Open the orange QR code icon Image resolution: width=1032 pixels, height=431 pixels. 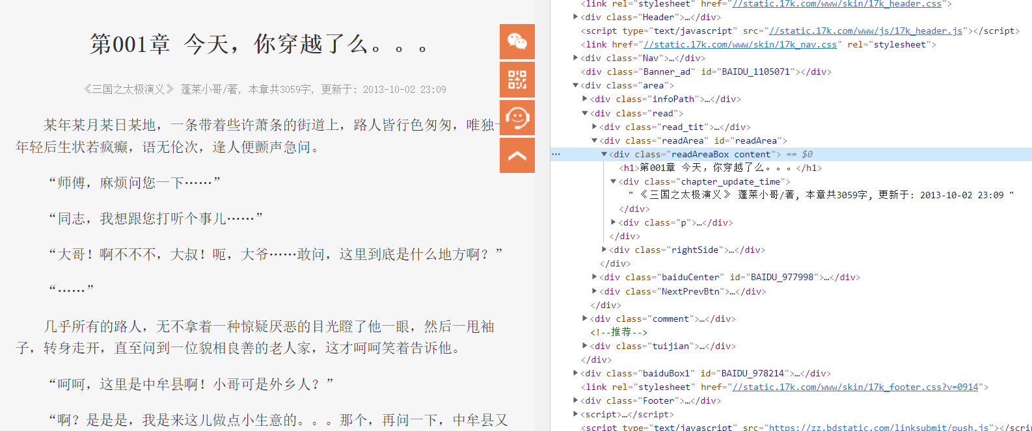[x=517, y=79]
